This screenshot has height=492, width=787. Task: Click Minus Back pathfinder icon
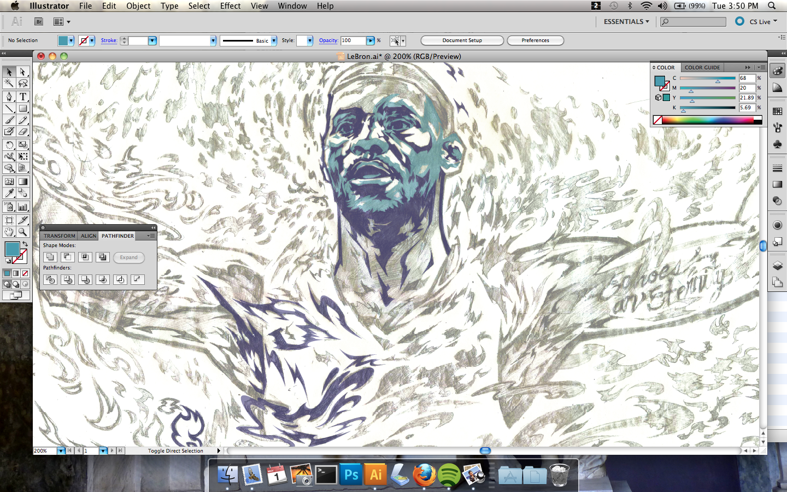pos(138,279)
